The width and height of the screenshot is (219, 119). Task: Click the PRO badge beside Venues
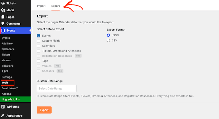pos(58,66)
